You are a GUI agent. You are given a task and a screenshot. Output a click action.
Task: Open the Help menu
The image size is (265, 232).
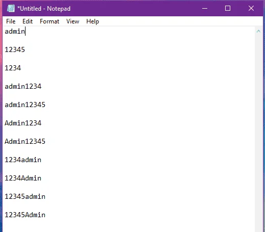point(92,21)
